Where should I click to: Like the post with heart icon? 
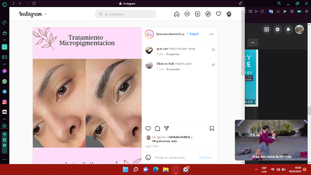[x=148, y=128]
